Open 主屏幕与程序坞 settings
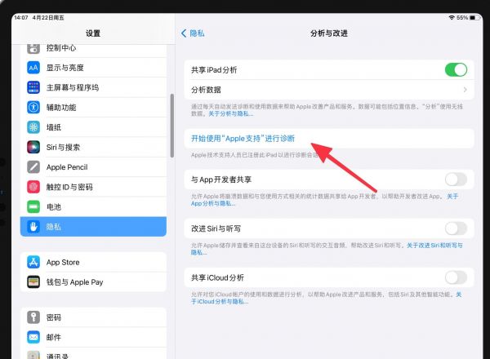The image size is (490, 359). tap(93, 87)
